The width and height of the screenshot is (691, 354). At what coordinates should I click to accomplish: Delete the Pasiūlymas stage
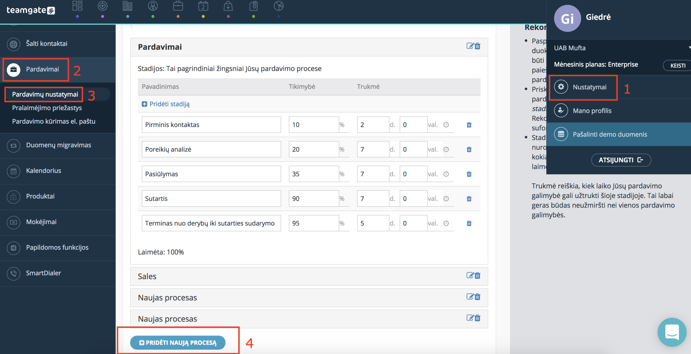pyautogui.click(x=469, y=174)
